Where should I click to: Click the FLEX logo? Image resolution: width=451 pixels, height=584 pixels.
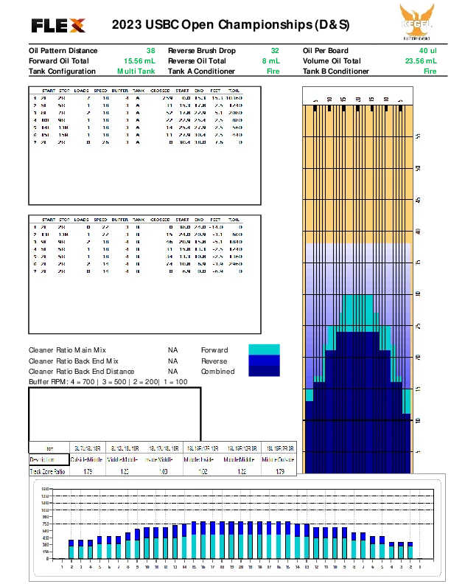[58, 25]
